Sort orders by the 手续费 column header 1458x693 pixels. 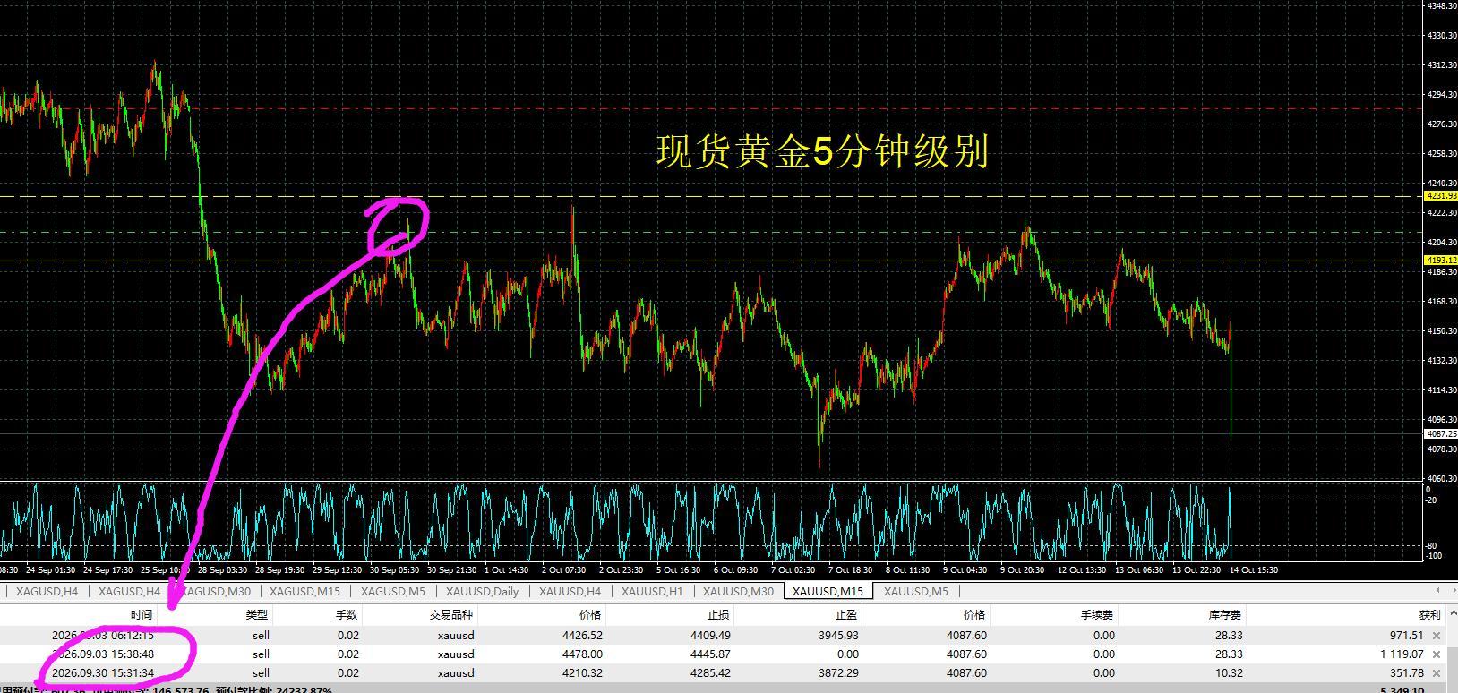coord(1097,615)
